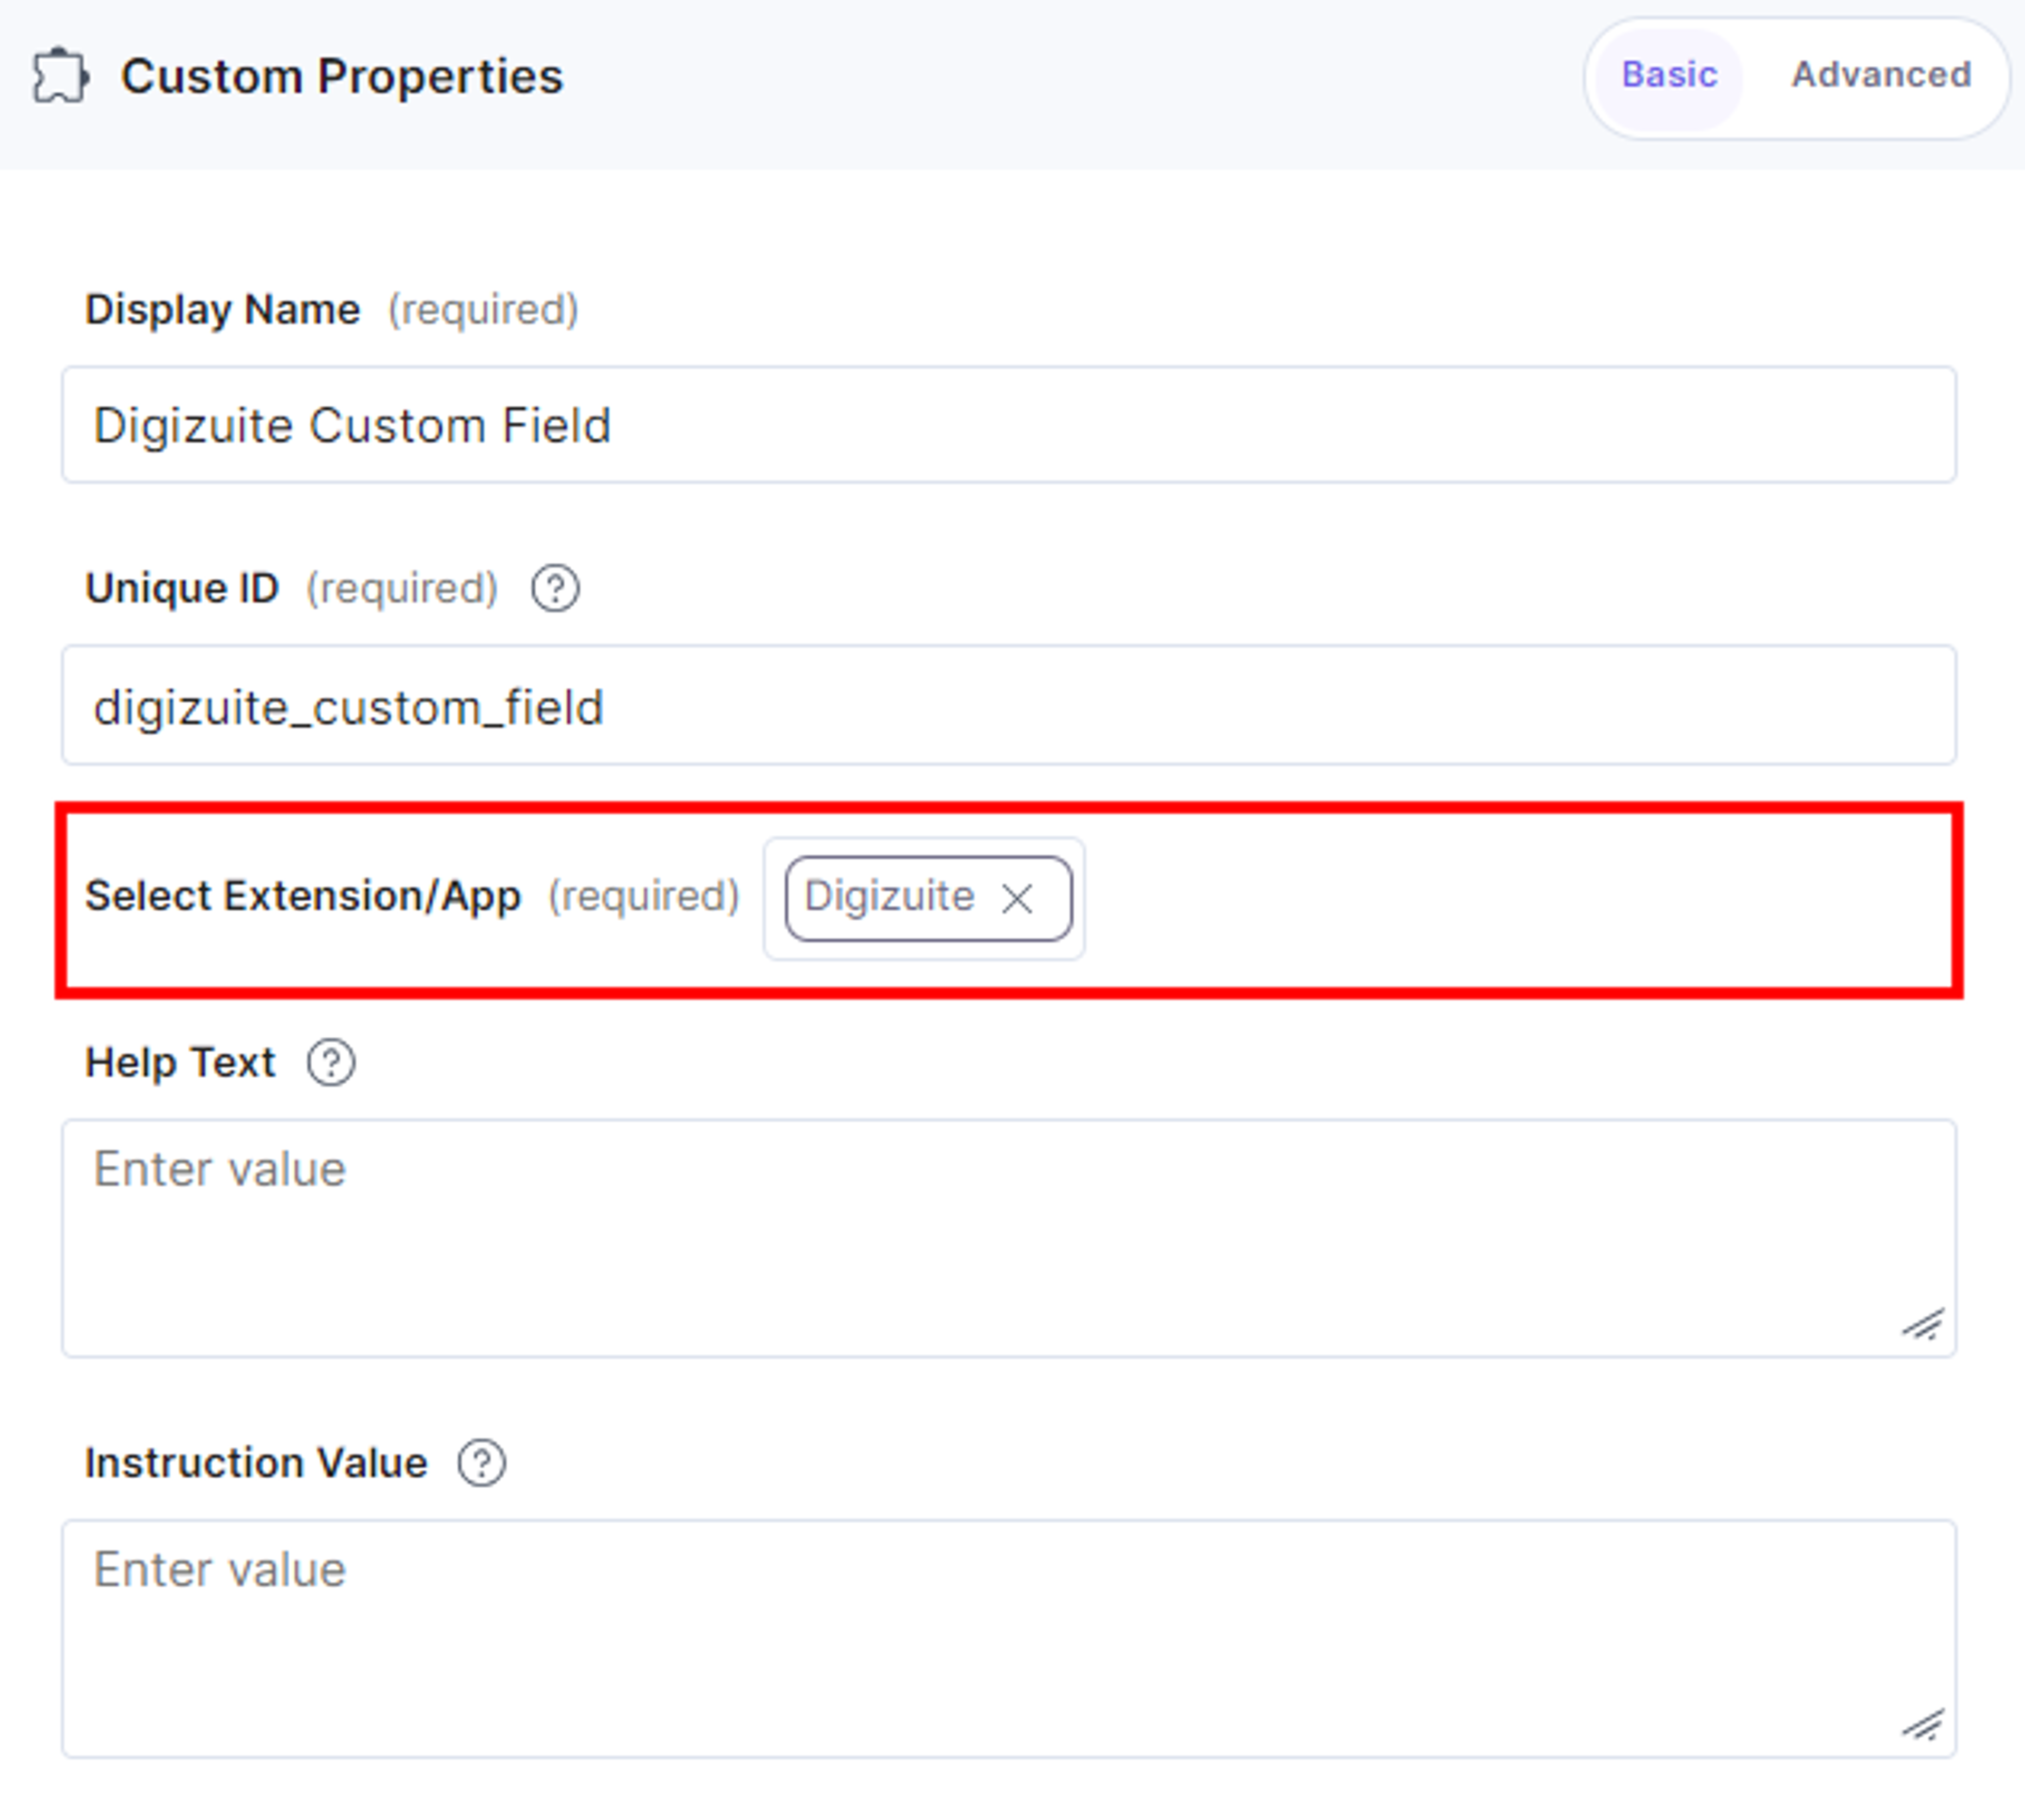This screenshot has width=2025, height=1820.
Task: Click the Help Text question mark icon
Action: click(331, 1062)
